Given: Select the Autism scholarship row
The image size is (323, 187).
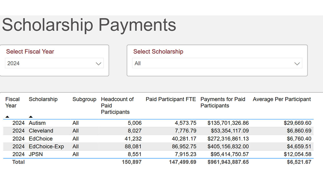Looking at the screenshot, I should pos(37,123).
